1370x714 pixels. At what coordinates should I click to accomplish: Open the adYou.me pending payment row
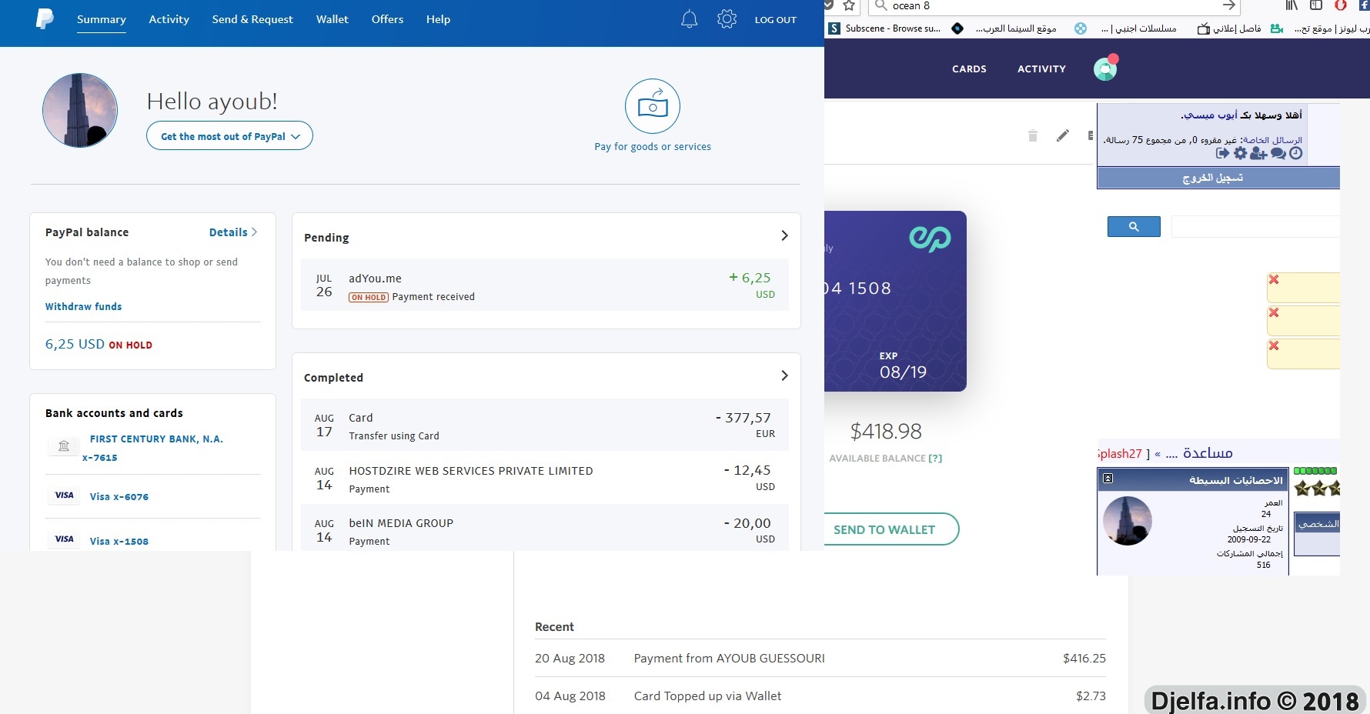(x=545, y=285)
